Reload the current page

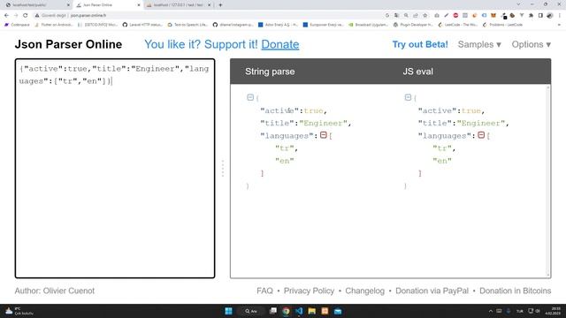click(x=26, y=16)
